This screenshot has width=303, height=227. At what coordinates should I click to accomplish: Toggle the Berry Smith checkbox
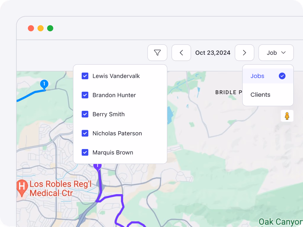[85, 114]
